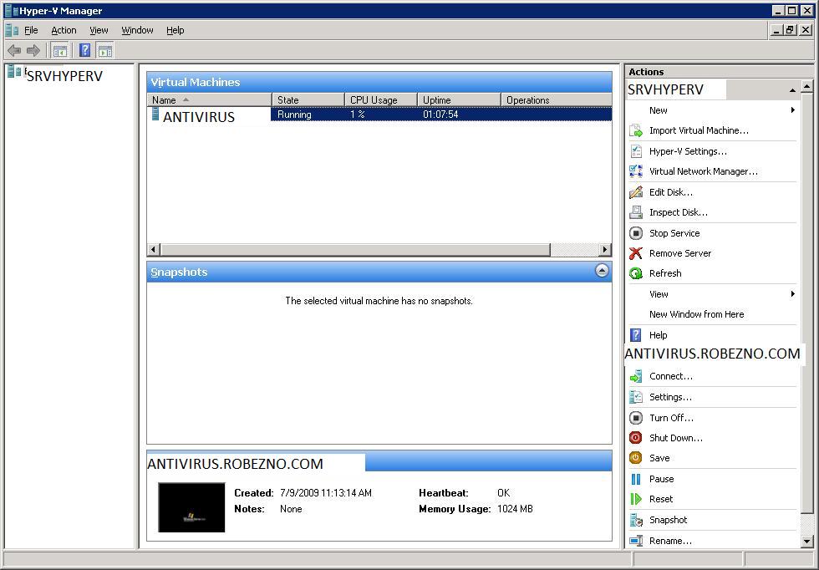The image size is (819, 570).
Task: Expand the New submenu in Actions
Action: coord(659,109)
